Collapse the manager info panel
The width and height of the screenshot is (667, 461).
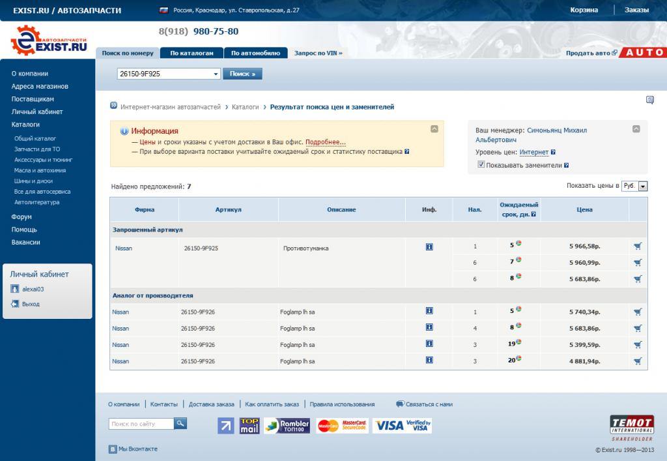tap(636, 129)
